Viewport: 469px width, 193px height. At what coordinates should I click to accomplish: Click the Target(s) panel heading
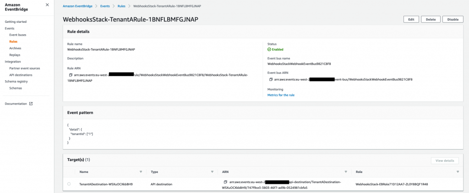(x=79, y=160)
